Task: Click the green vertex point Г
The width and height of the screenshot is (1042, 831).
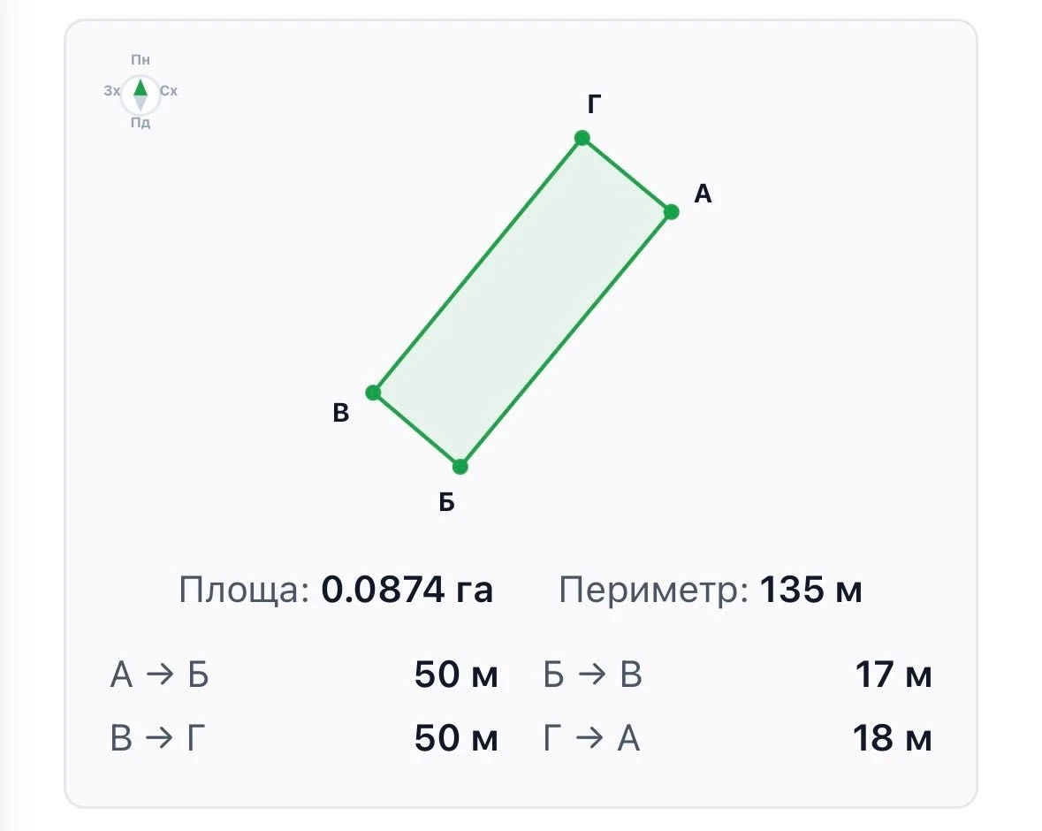Action: pyautogui.click(x=582, y=138)
